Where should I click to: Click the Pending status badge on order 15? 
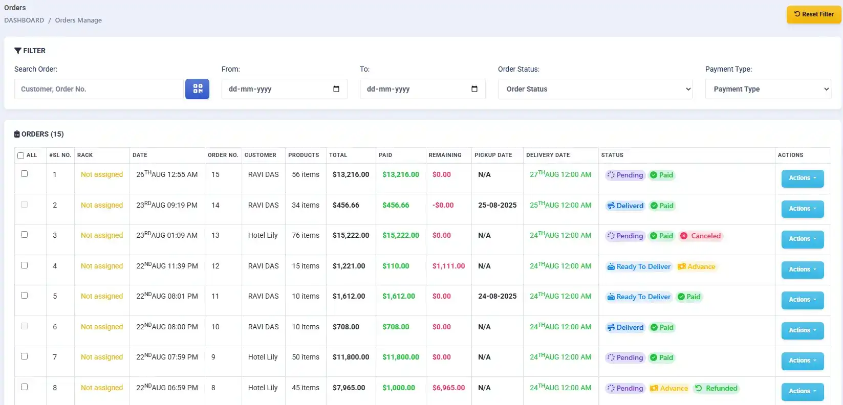tap(624, 175)
